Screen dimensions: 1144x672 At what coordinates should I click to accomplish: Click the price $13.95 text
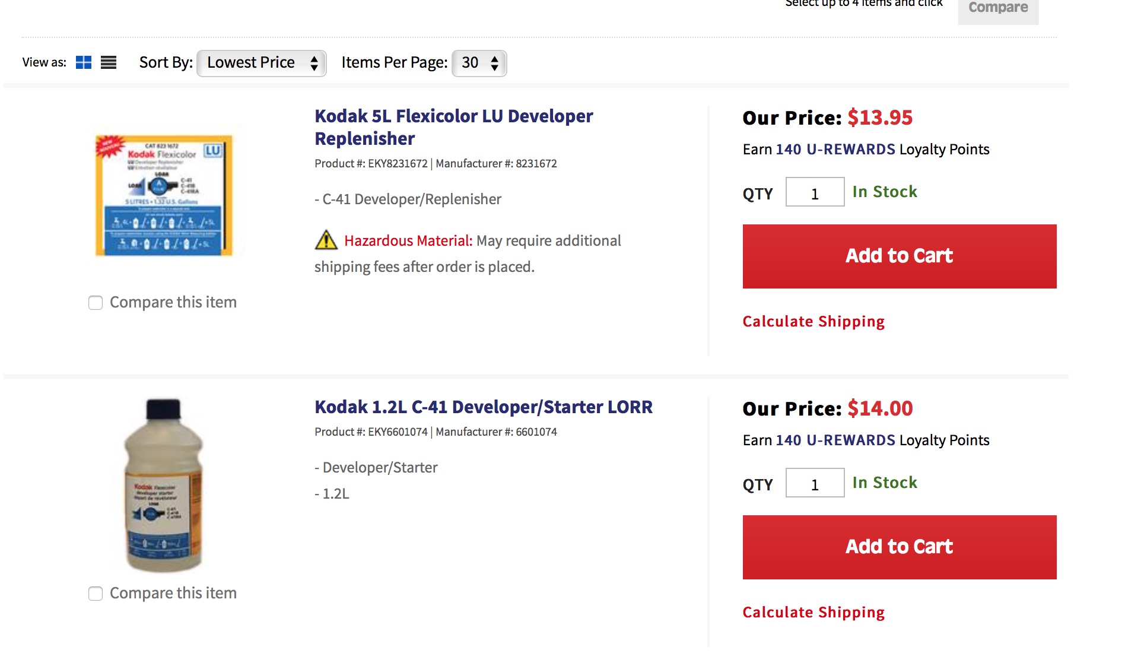tap(880, 118)
